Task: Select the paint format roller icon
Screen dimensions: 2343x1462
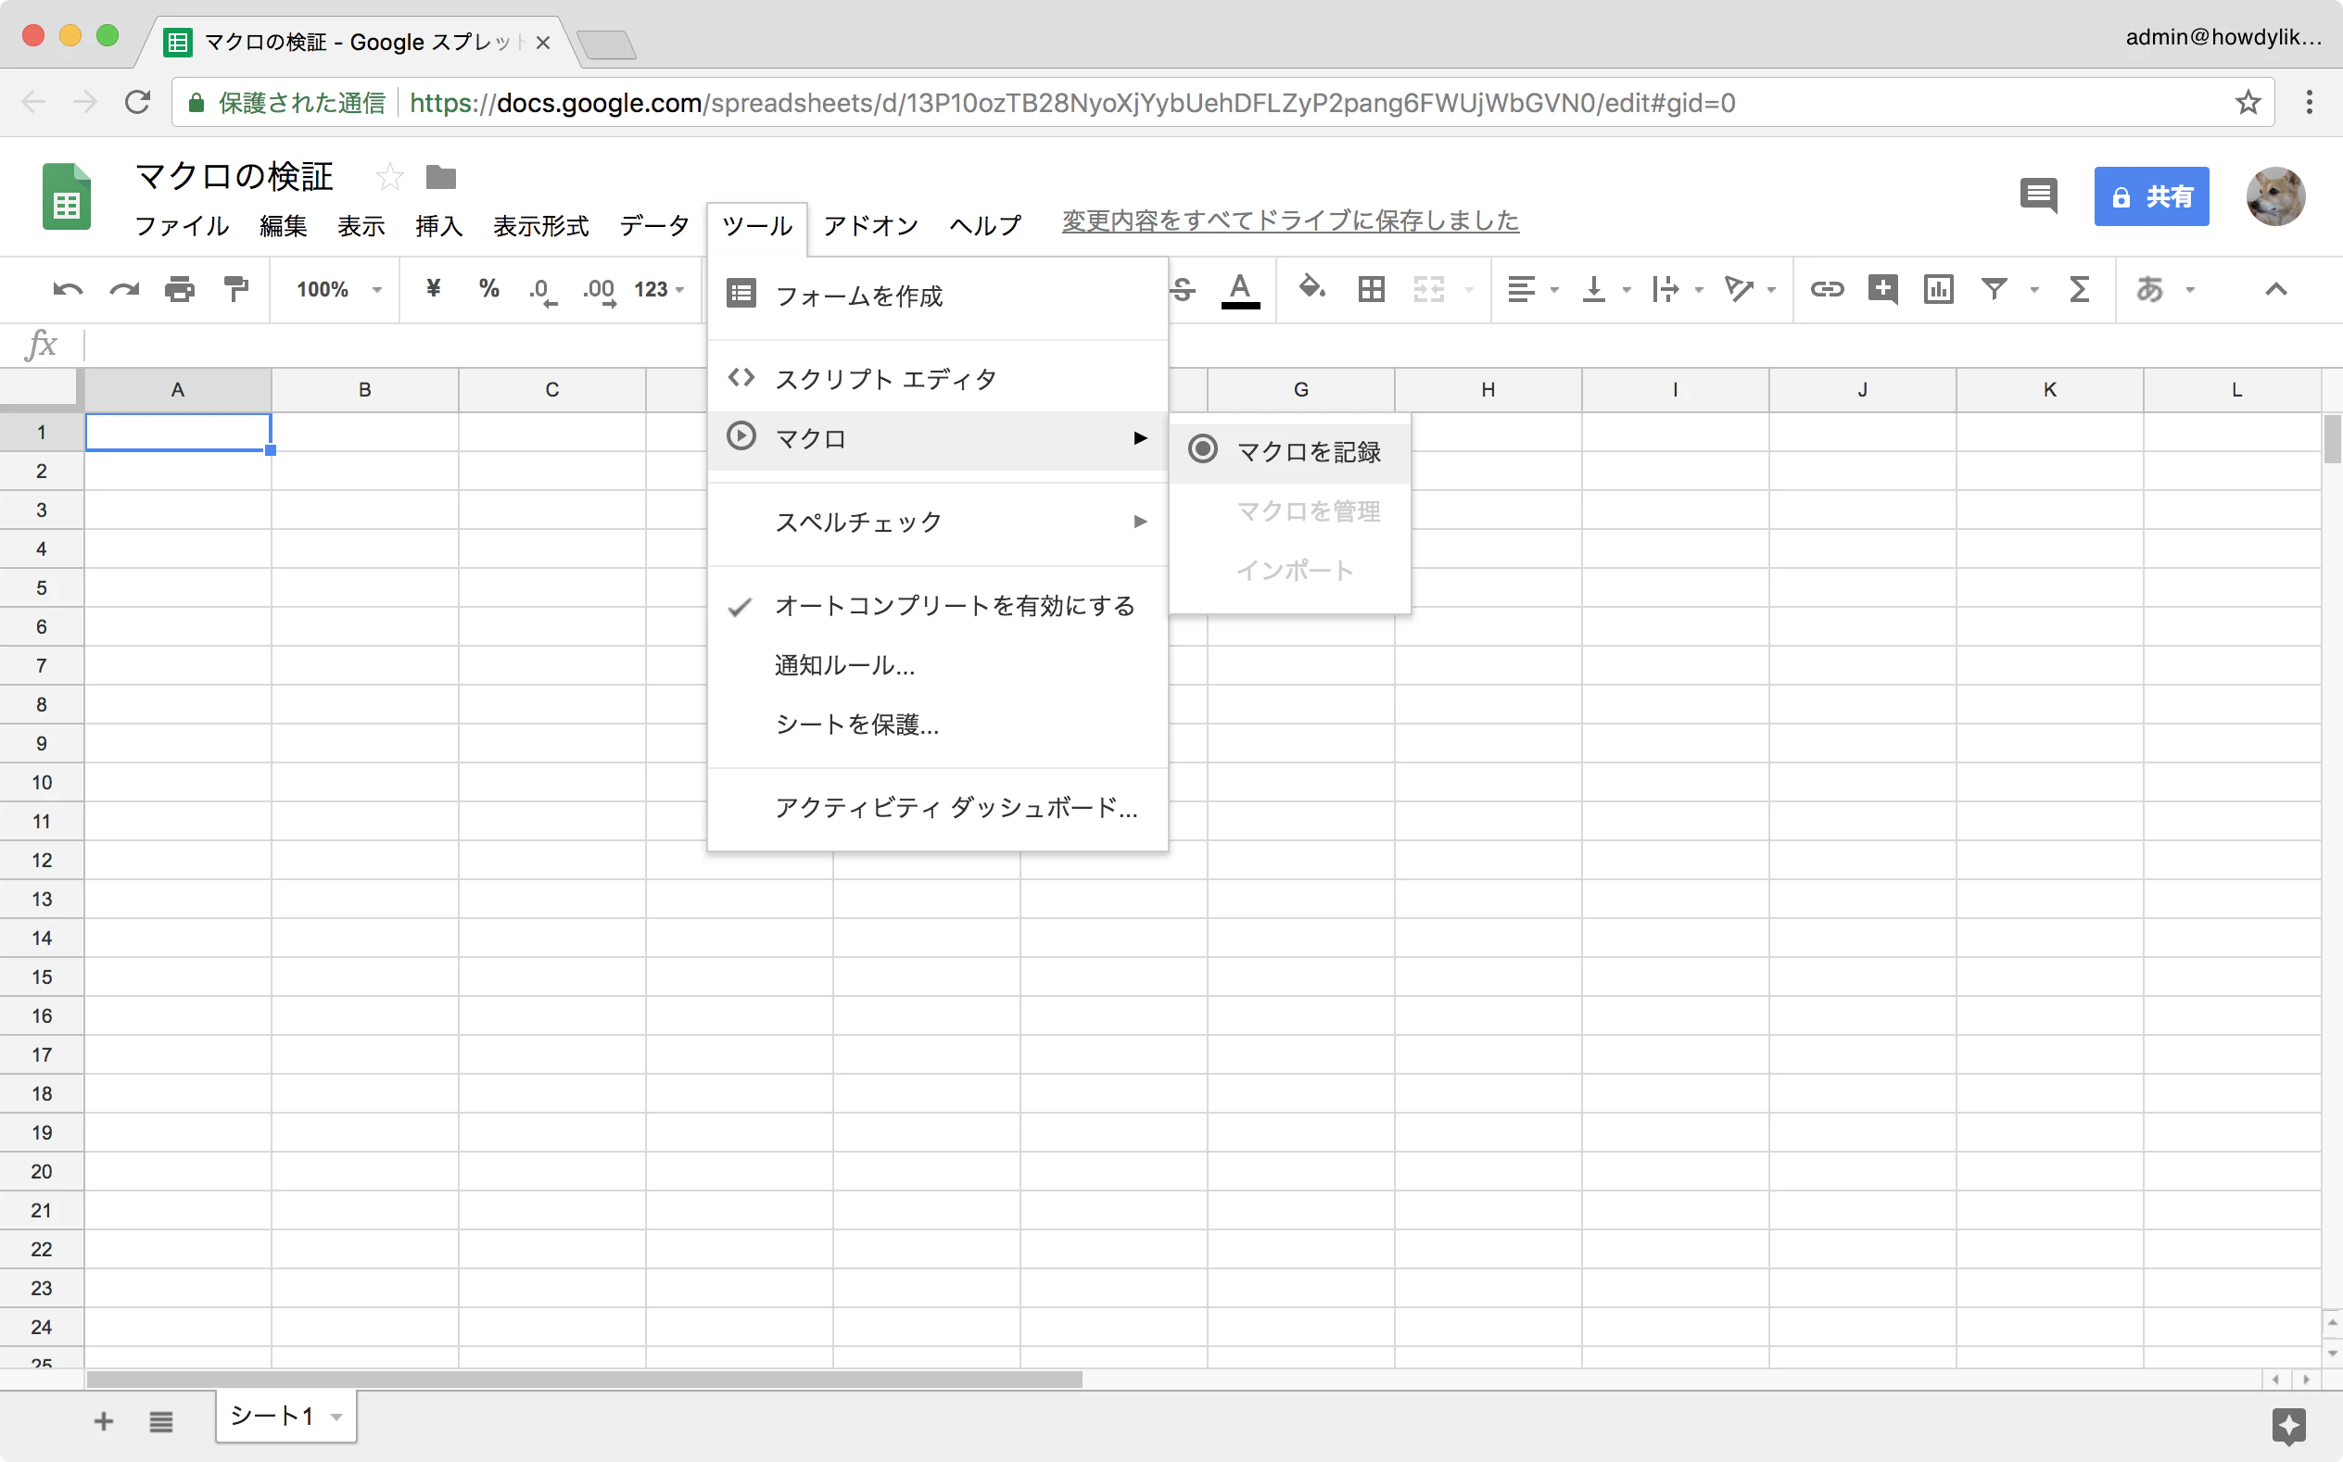Action: click(236, 289)
